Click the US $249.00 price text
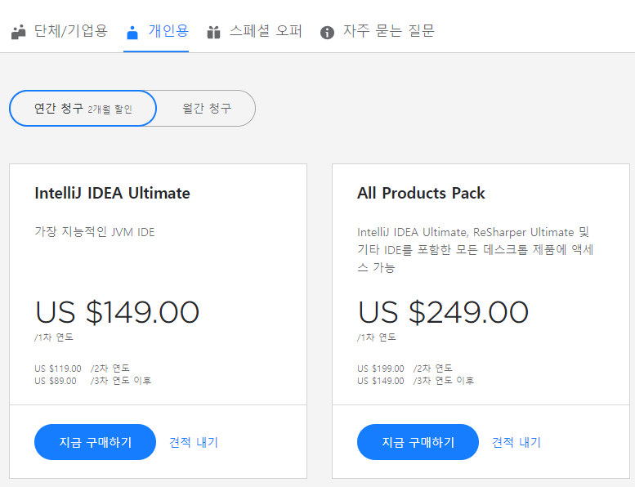 pos(443,312)
